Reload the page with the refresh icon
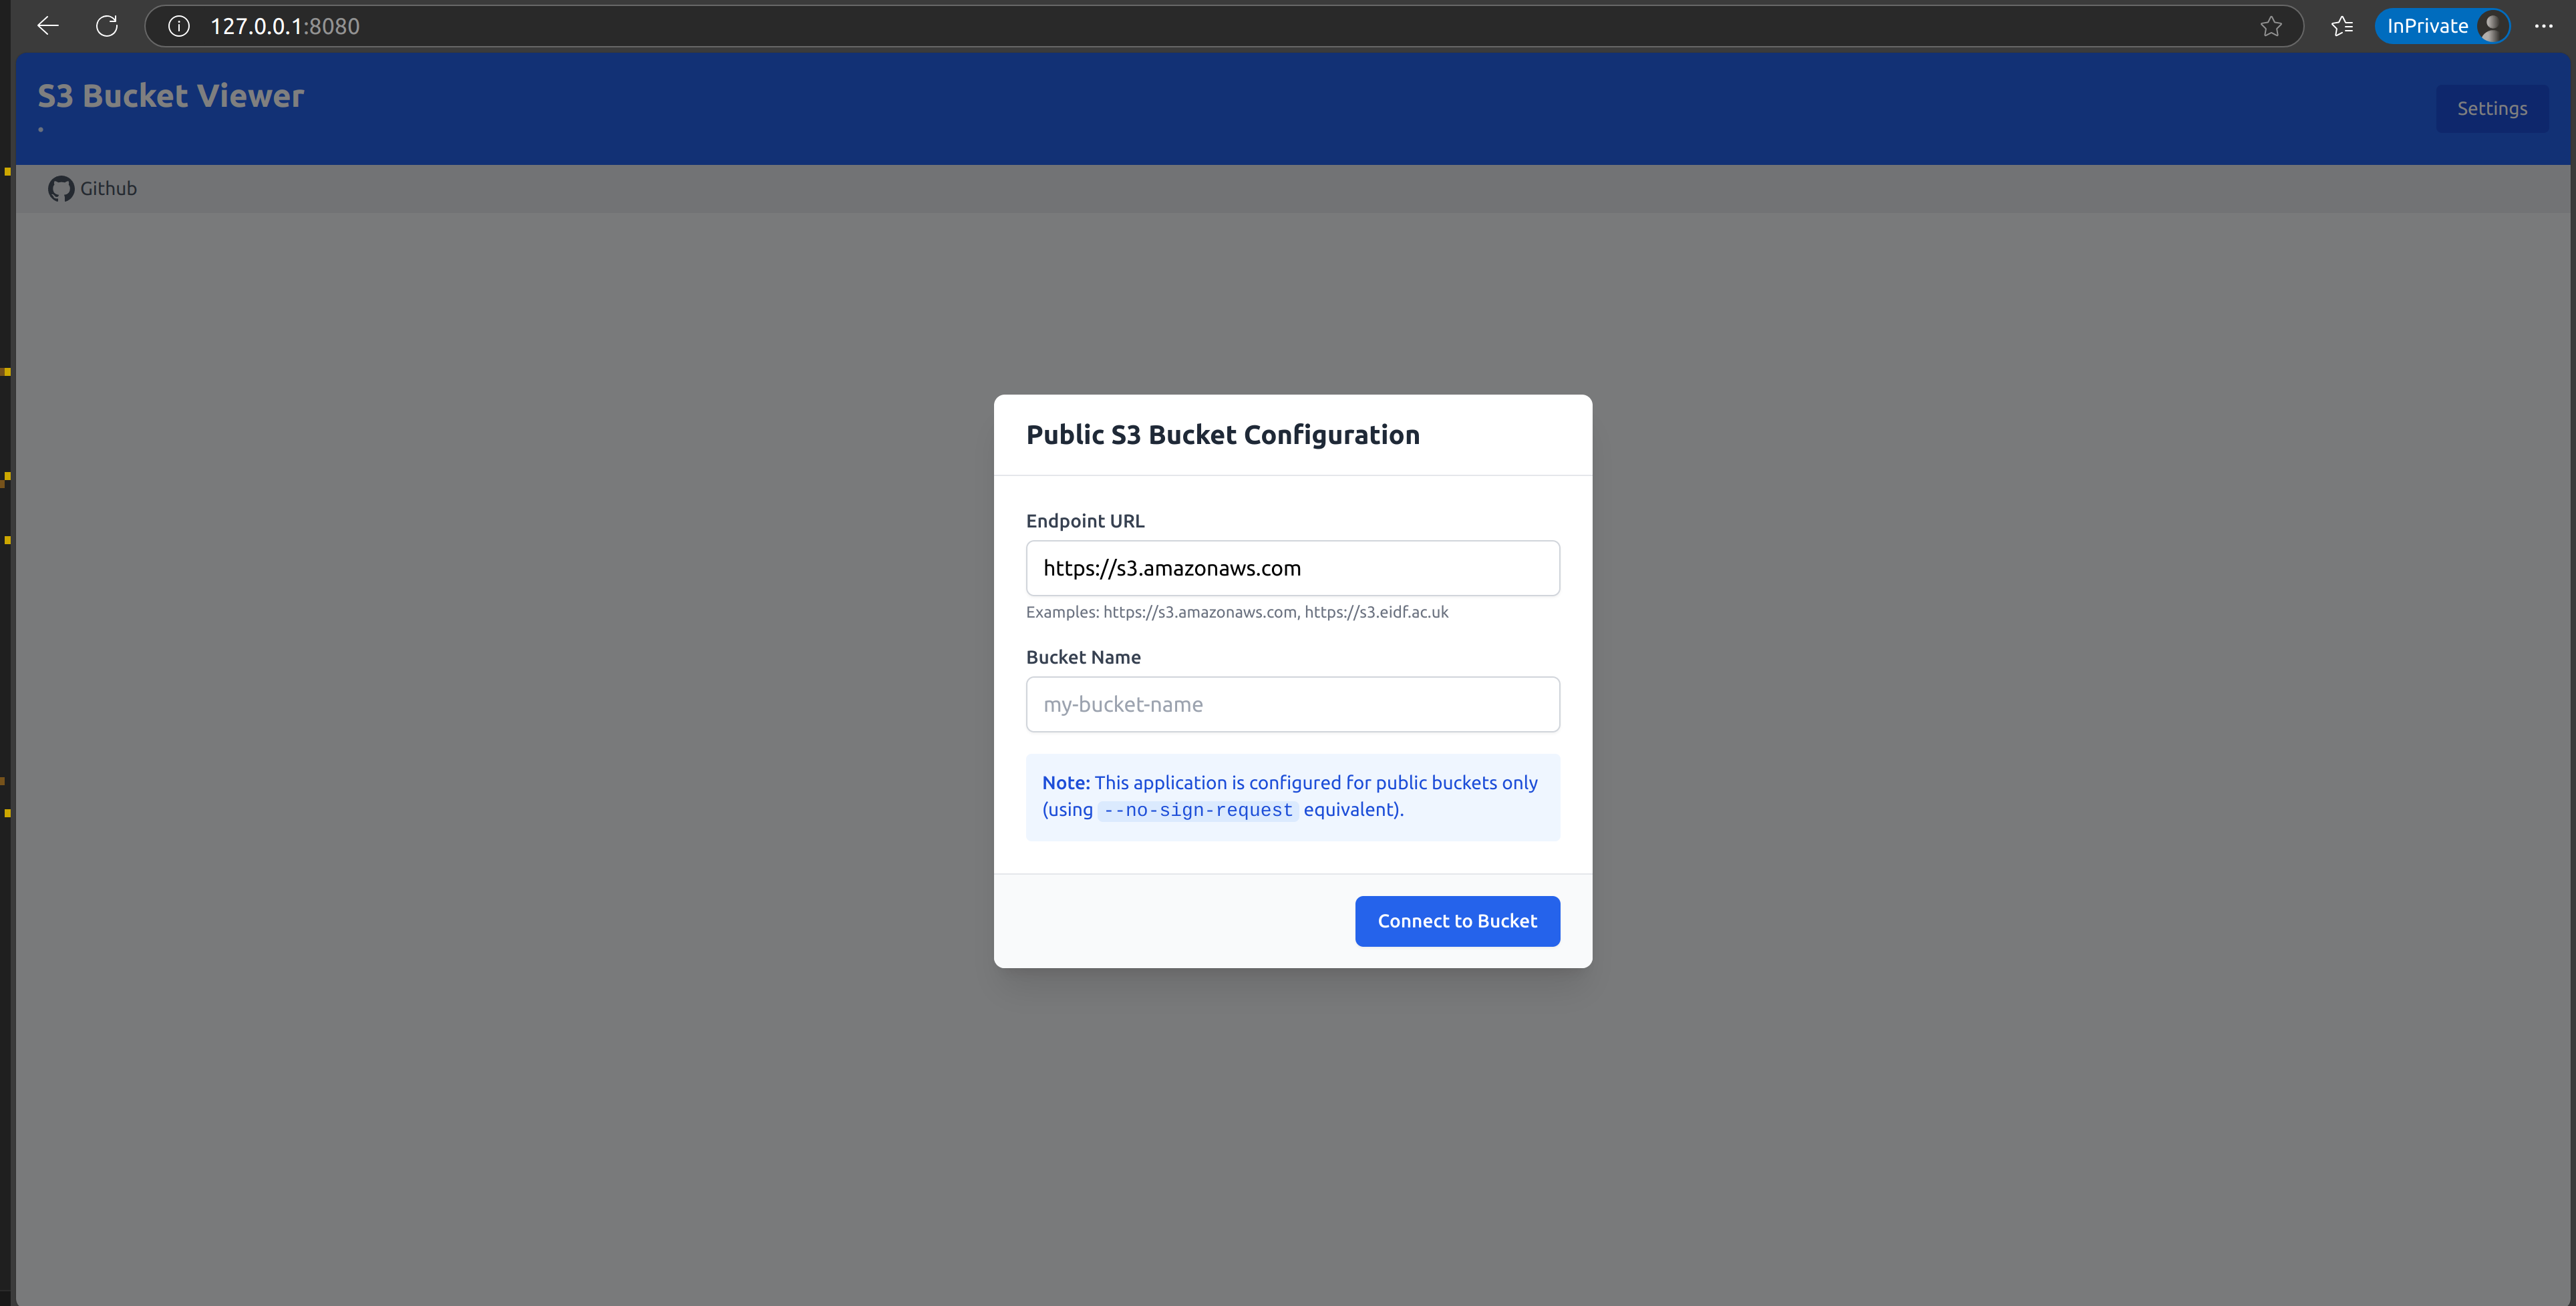The height and width of the screenshot is (1306, 2576). pos(107,26)
